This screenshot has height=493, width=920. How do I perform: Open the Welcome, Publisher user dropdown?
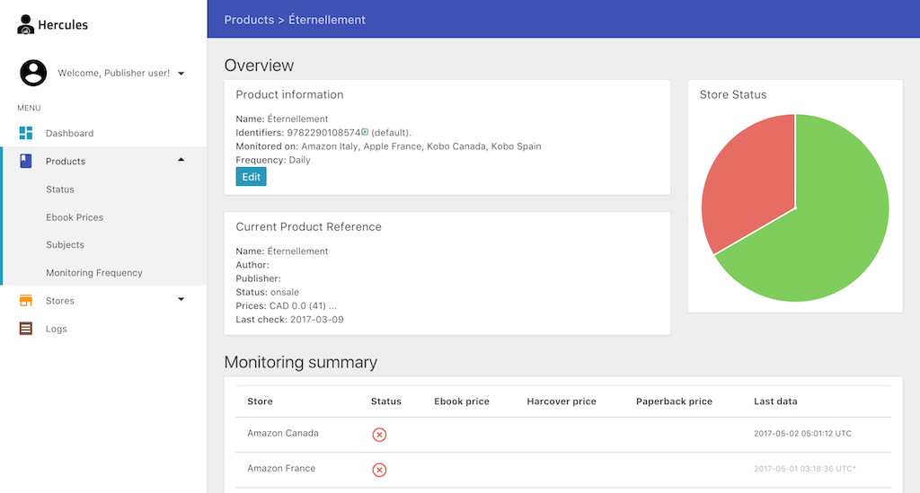click(x=181, y=74)
